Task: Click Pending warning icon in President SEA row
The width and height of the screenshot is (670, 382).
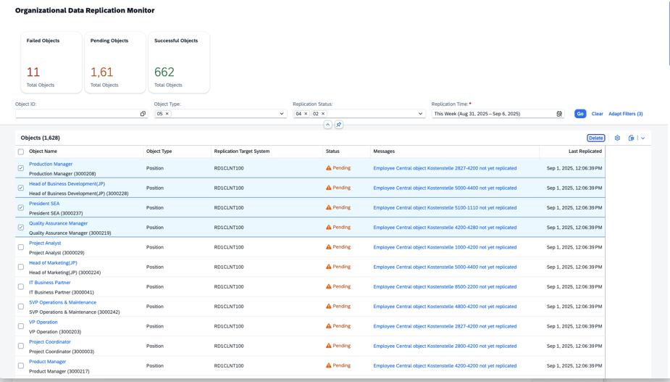Action: [329, 207]
